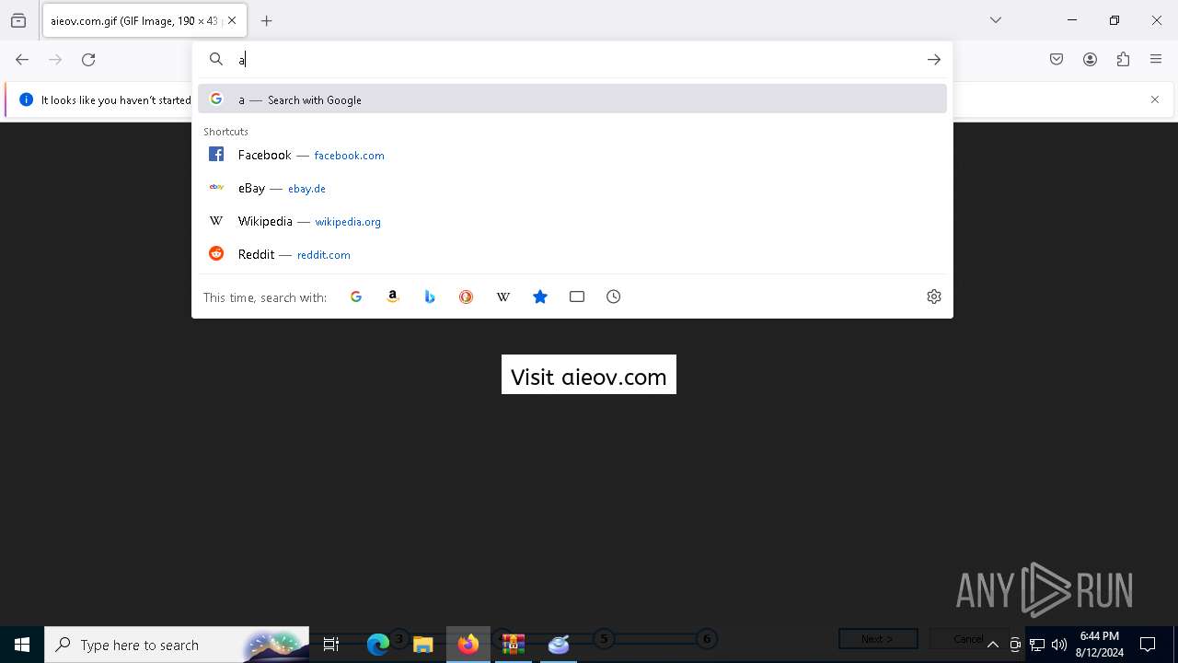Screen dimensions: 1178x663
Task: Open the Firefox application menu
Action: pyautogui.click(x=1156, y=60)
